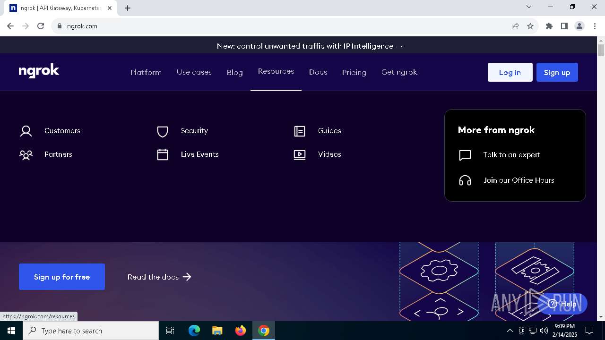
Task: Click the Guides document icon
Action: 300,131
